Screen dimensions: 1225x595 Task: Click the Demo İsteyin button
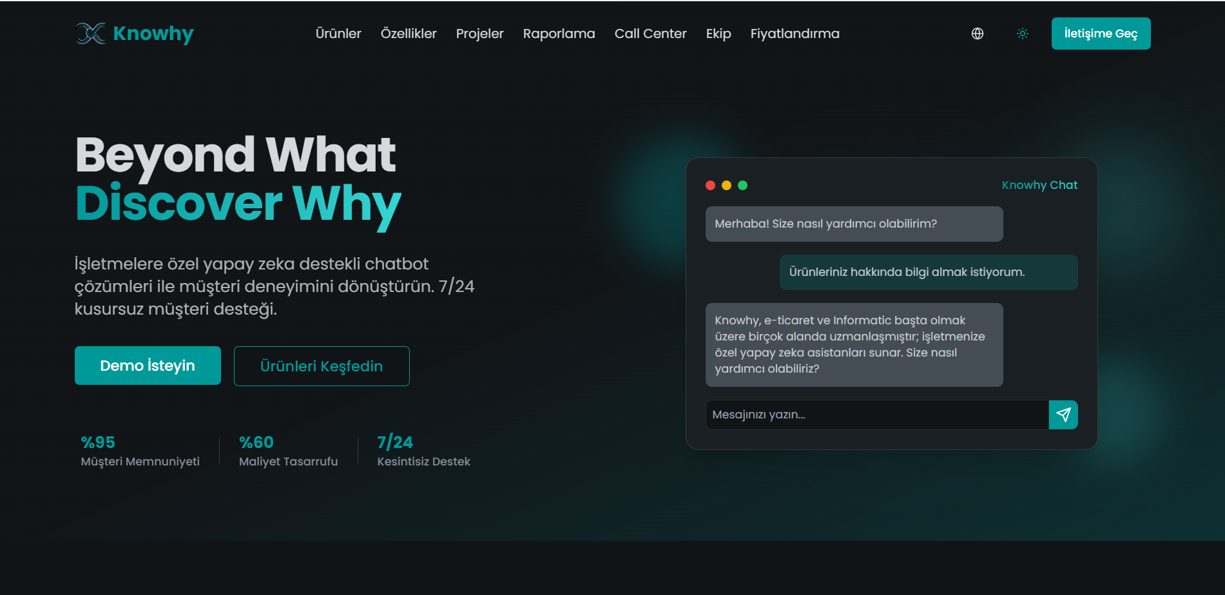coord(148,366)
